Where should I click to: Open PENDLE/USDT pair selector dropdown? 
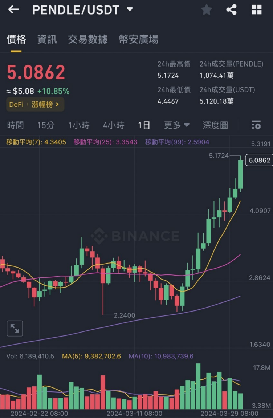click(130, 10)
